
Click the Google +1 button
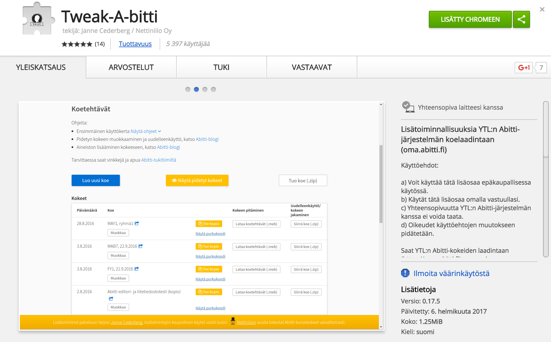click(524, 68)
